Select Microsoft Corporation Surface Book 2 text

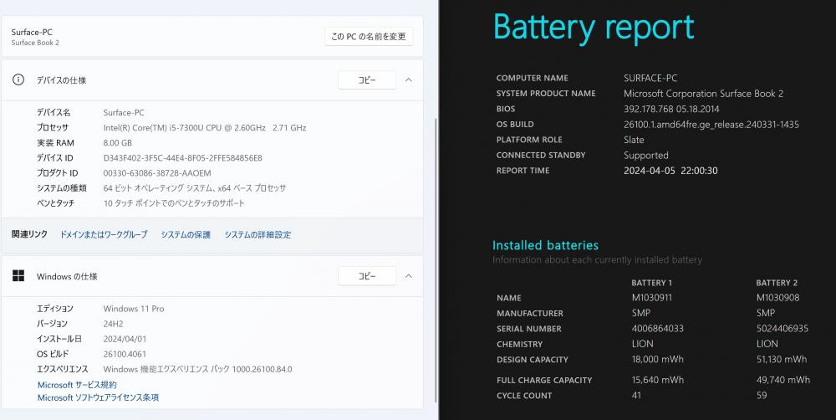(x=704, y=94)
